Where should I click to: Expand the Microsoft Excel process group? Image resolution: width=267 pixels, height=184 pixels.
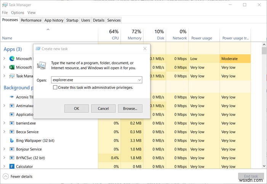[4, 67]
